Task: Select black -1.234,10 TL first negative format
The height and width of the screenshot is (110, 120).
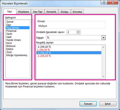Action: coord(69,47)
